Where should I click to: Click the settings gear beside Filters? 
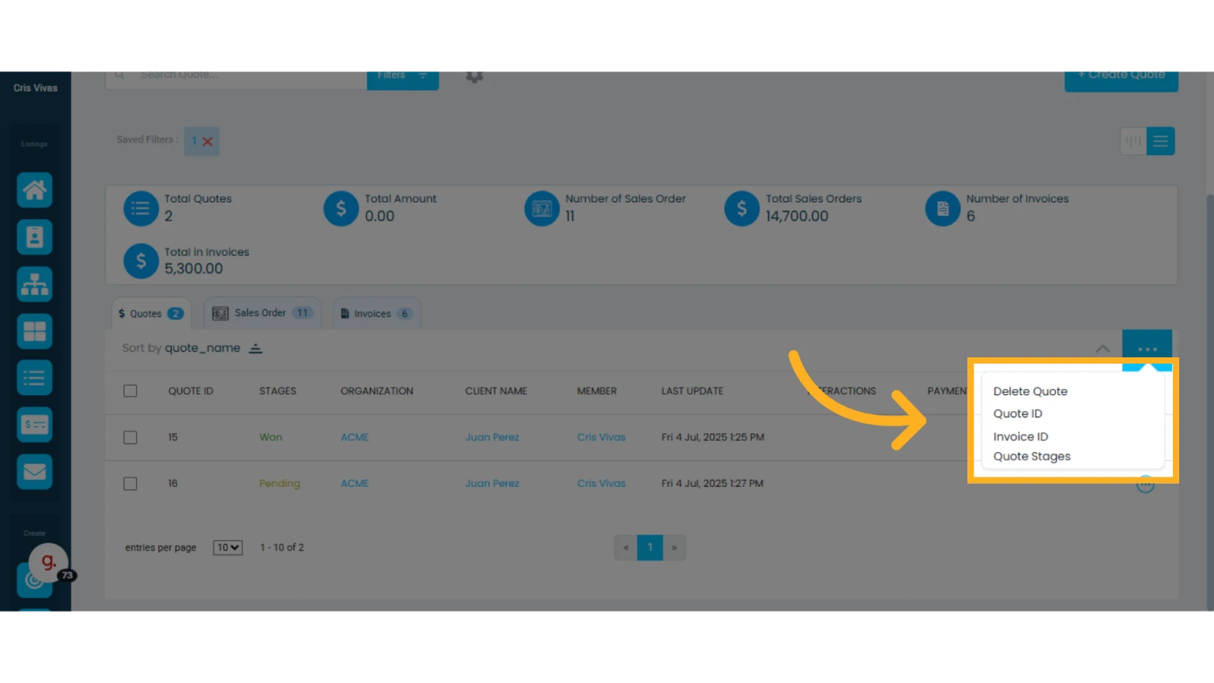point(474,77)
